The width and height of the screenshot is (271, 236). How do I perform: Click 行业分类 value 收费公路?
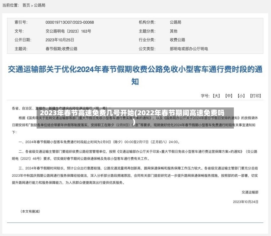pos(177,40)
